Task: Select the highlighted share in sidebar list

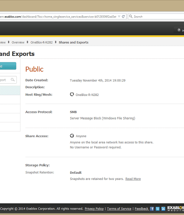Action: tap(10, 91)
